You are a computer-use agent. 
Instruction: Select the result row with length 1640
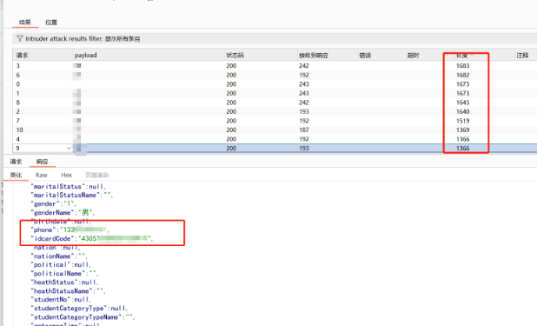[x=275, y=111]
